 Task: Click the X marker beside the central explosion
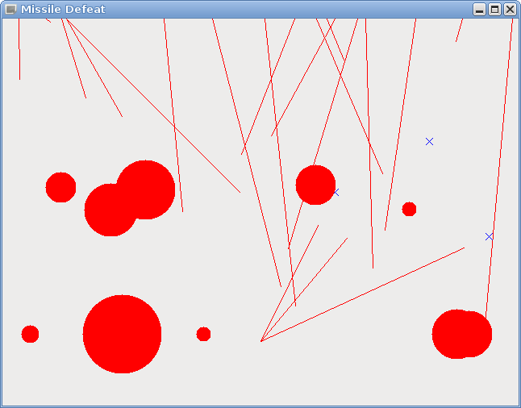pos(336,193)
